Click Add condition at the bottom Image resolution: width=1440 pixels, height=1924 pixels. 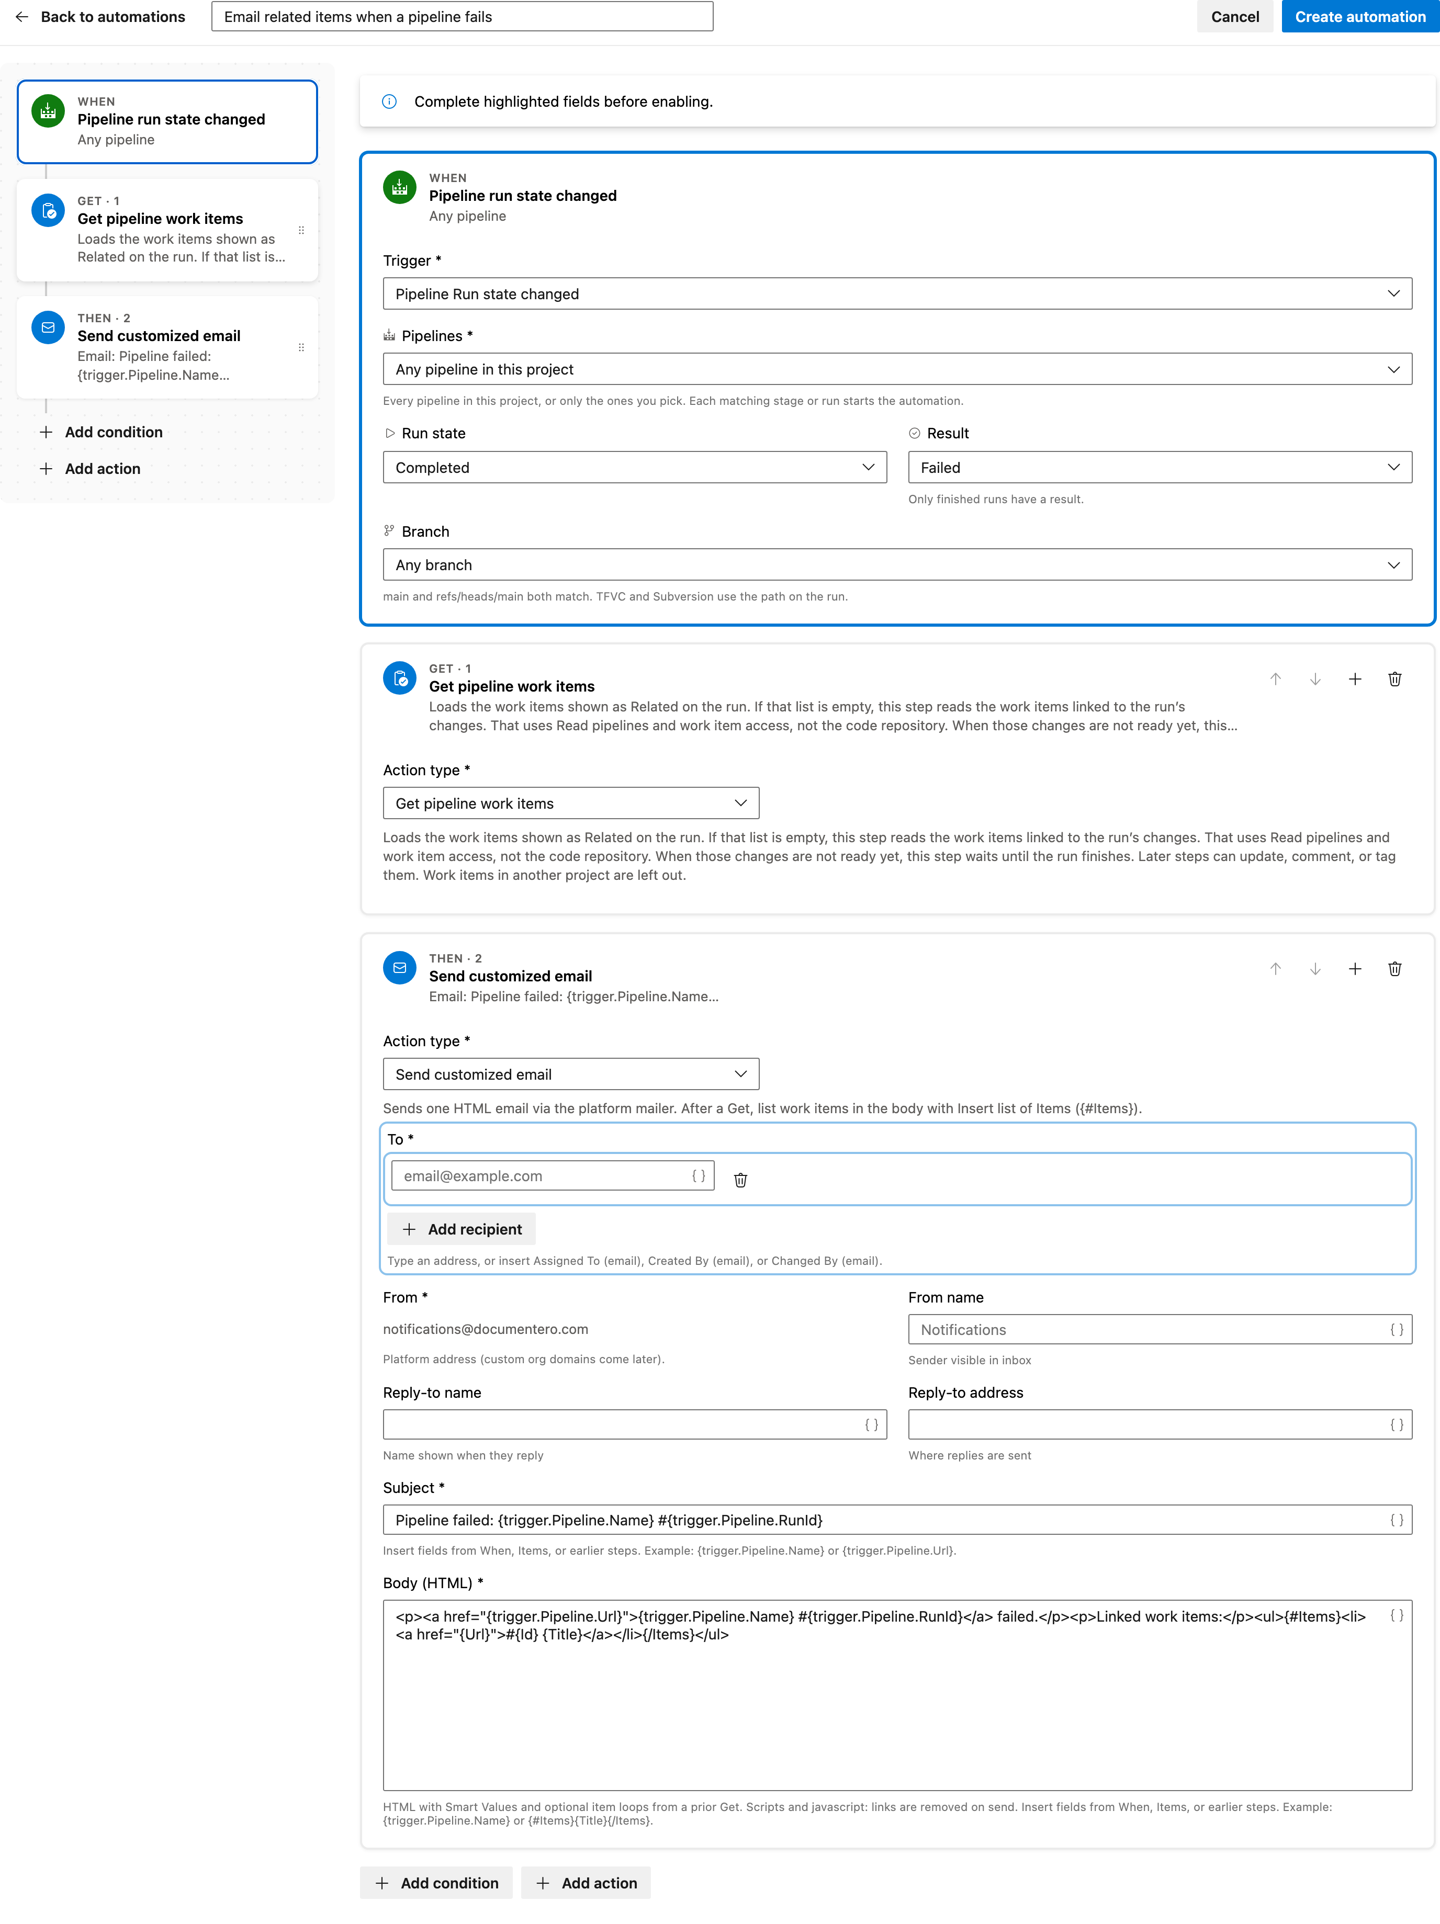[x=436, y=1883]
